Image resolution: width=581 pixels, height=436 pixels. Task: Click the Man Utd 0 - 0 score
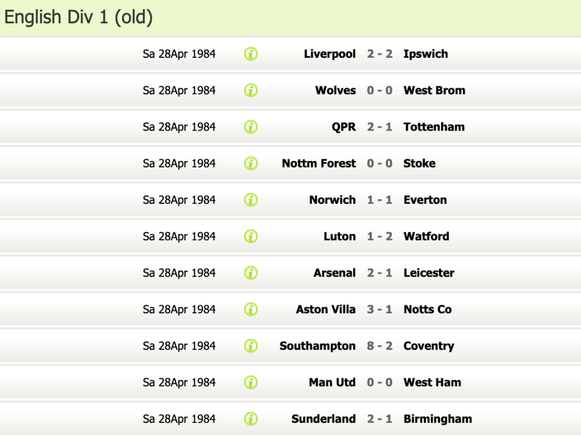[x=379, y=383]
